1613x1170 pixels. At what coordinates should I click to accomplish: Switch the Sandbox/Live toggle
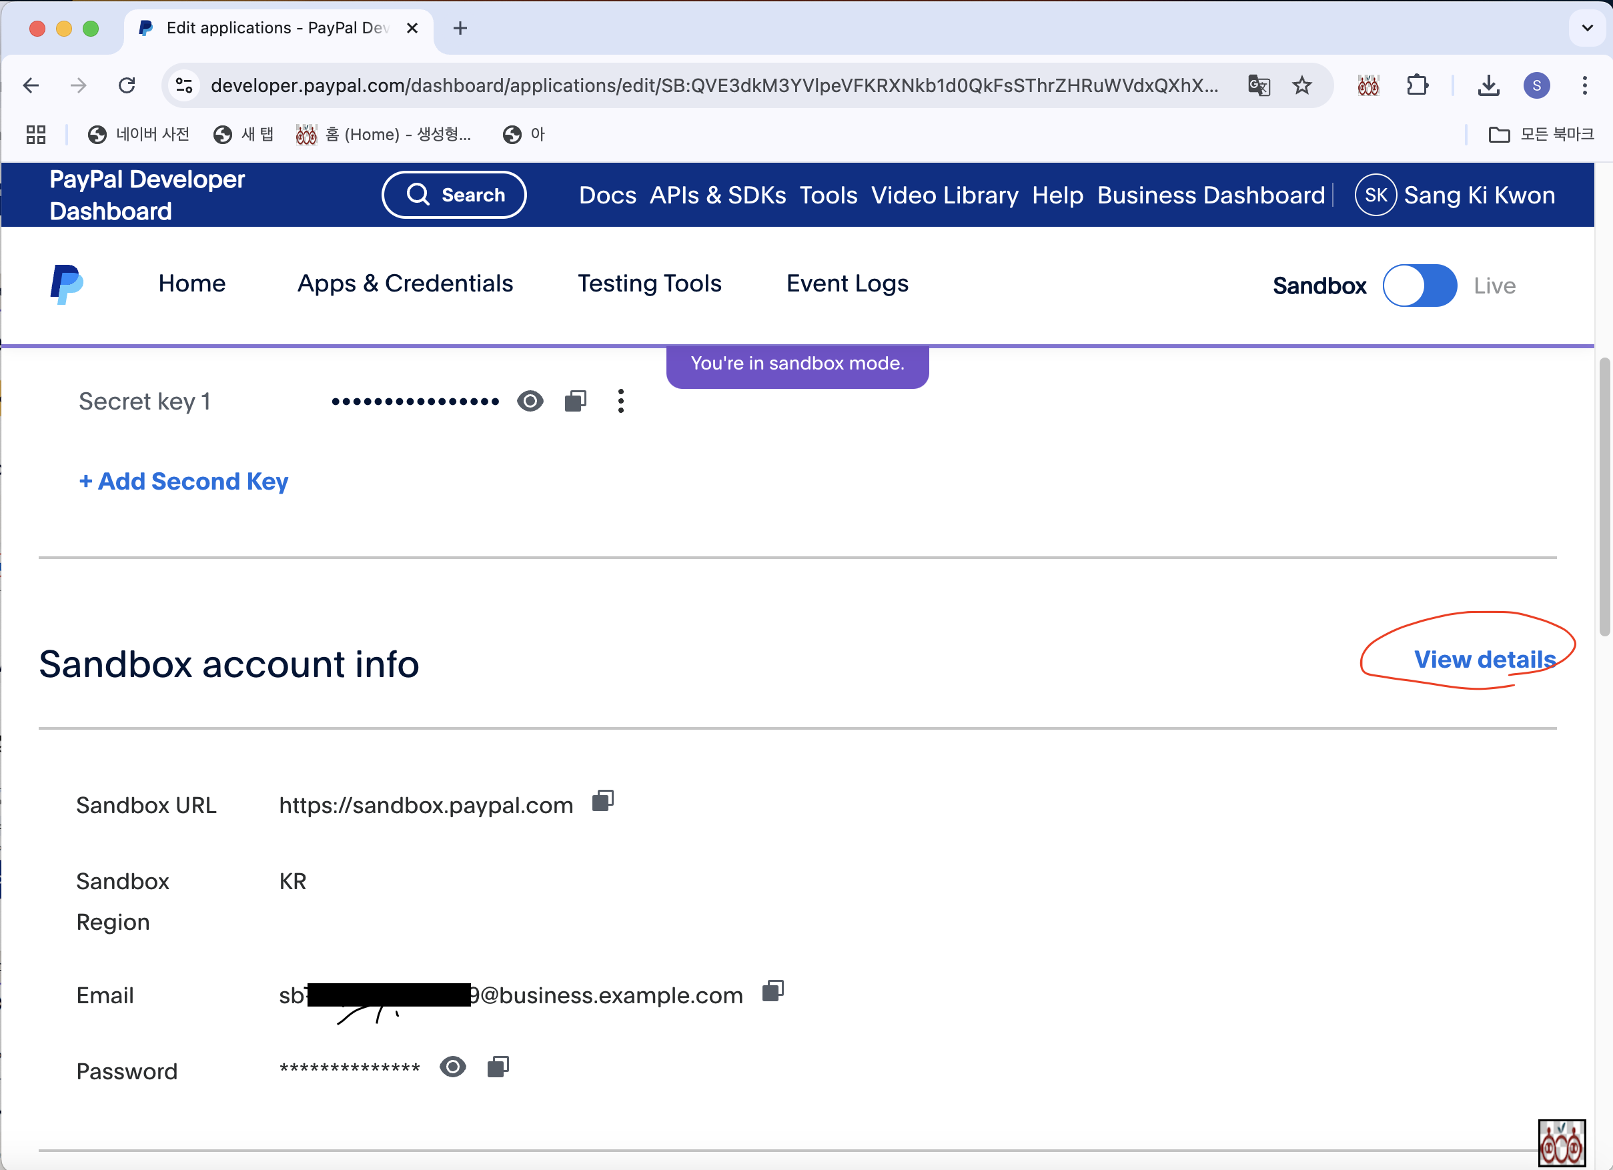point(1420,285)
